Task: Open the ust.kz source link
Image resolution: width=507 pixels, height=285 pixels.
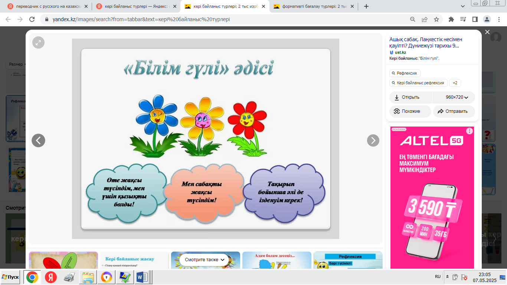Action: tap(400, 52)
